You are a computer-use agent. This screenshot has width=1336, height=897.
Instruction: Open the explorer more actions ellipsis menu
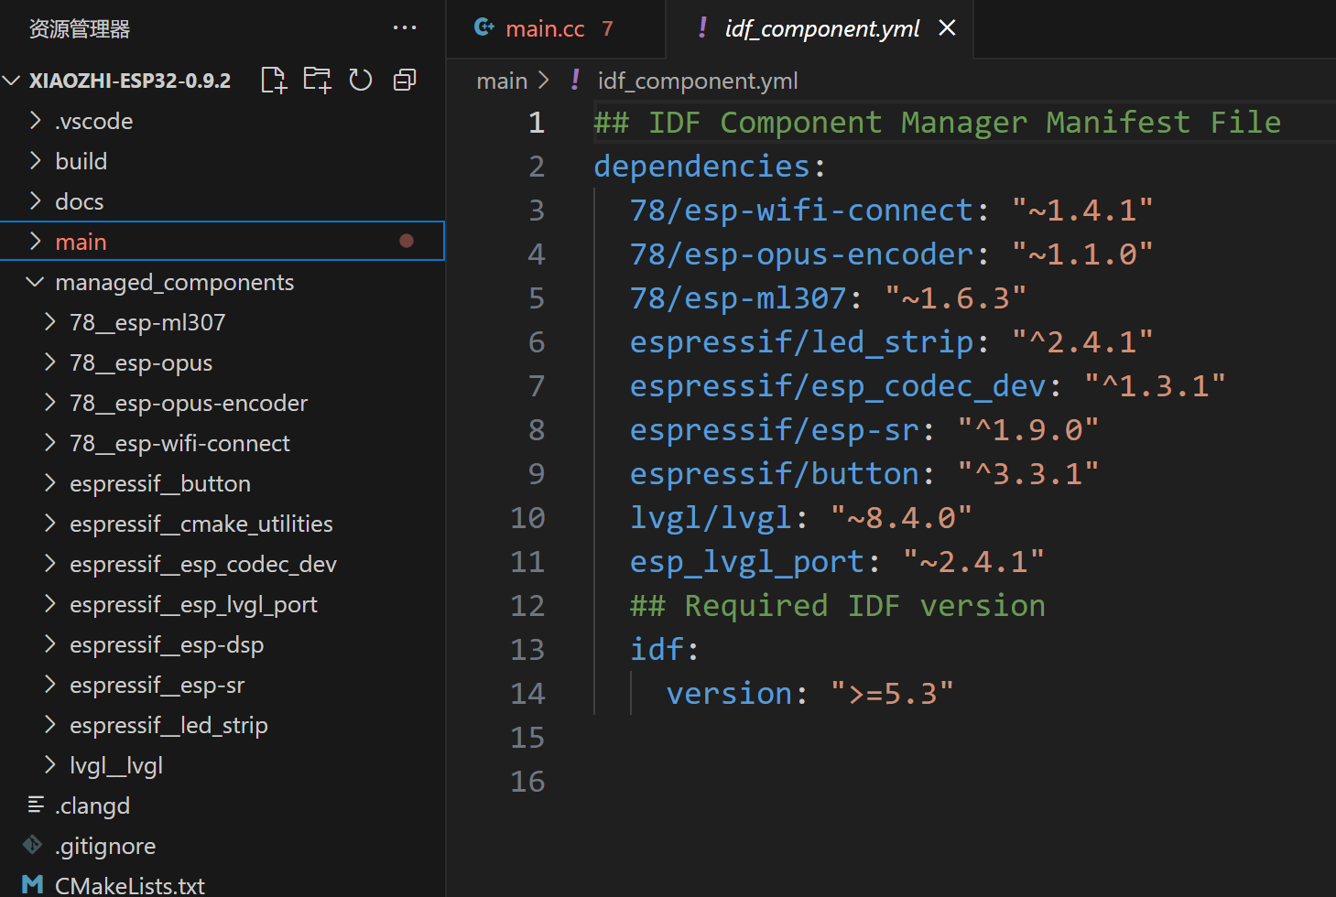[405, 28]
